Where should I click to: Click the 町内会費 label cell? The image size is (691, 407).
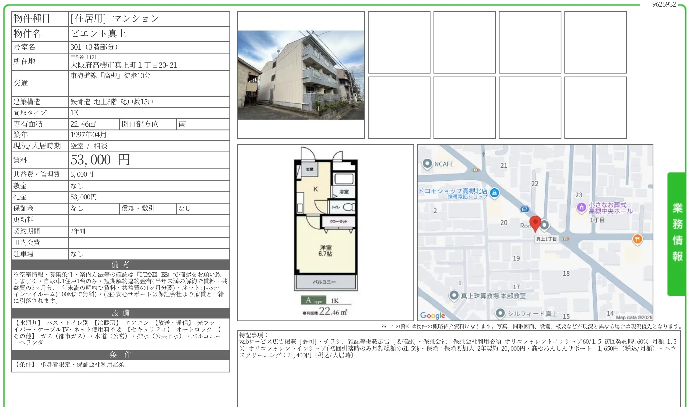(40, 243)
